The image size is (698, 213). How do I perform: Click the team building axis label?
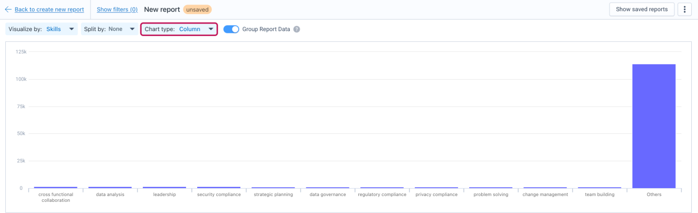(600, 194)
